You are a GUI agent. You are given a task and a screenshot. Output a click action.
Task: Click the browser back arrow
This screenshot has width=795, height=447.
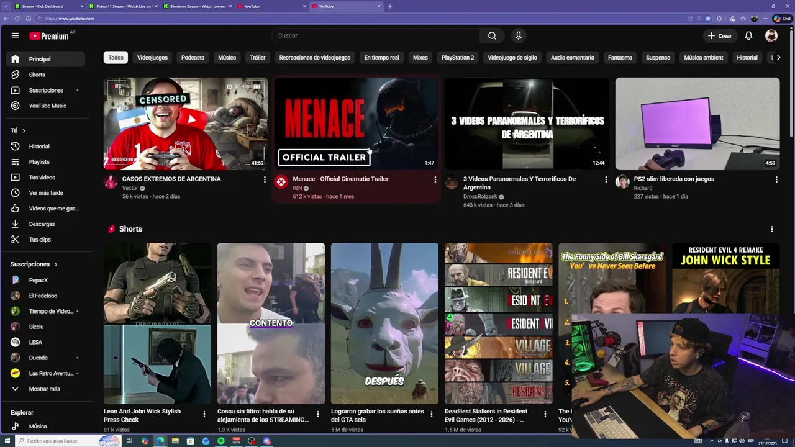[x=6, y=19]
